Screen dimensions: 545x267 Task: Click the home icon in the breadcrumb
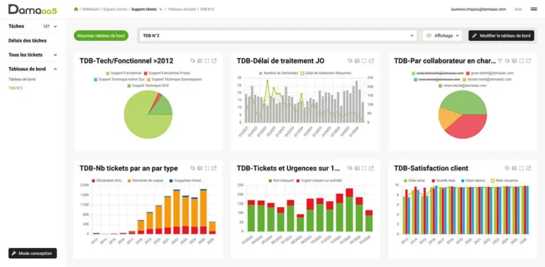tap(76, 9)
